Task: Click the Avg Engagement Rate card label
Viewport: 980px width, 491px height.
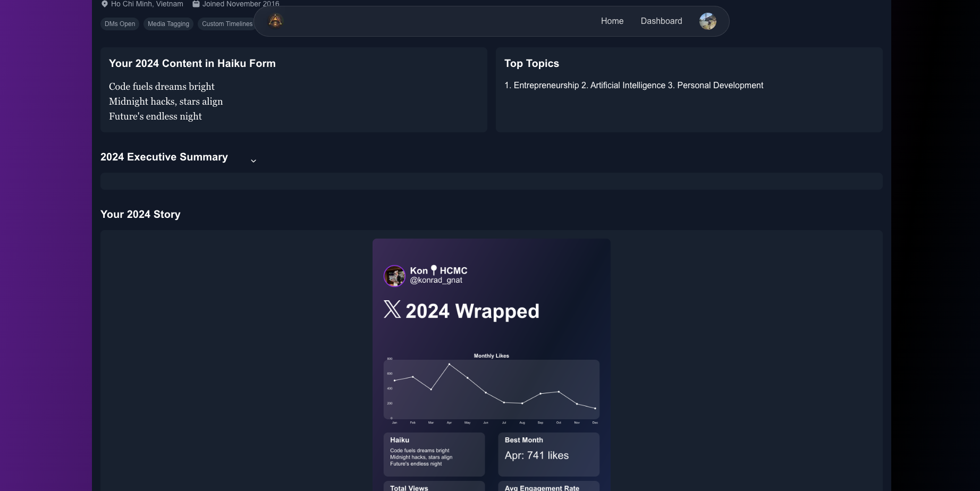Action: click(x=542, y=488)
